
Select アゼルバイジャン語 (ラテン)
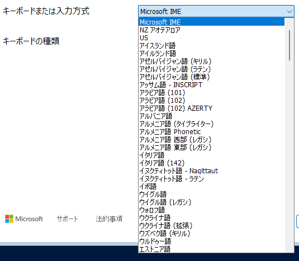click(x=211, y=69)
